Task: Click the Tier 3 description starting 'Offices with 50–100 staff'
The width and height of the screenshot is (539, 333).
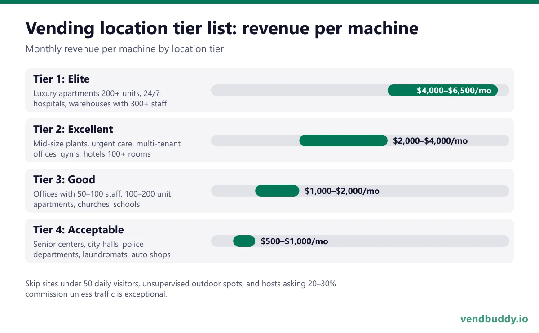Action: coord(102,199)
